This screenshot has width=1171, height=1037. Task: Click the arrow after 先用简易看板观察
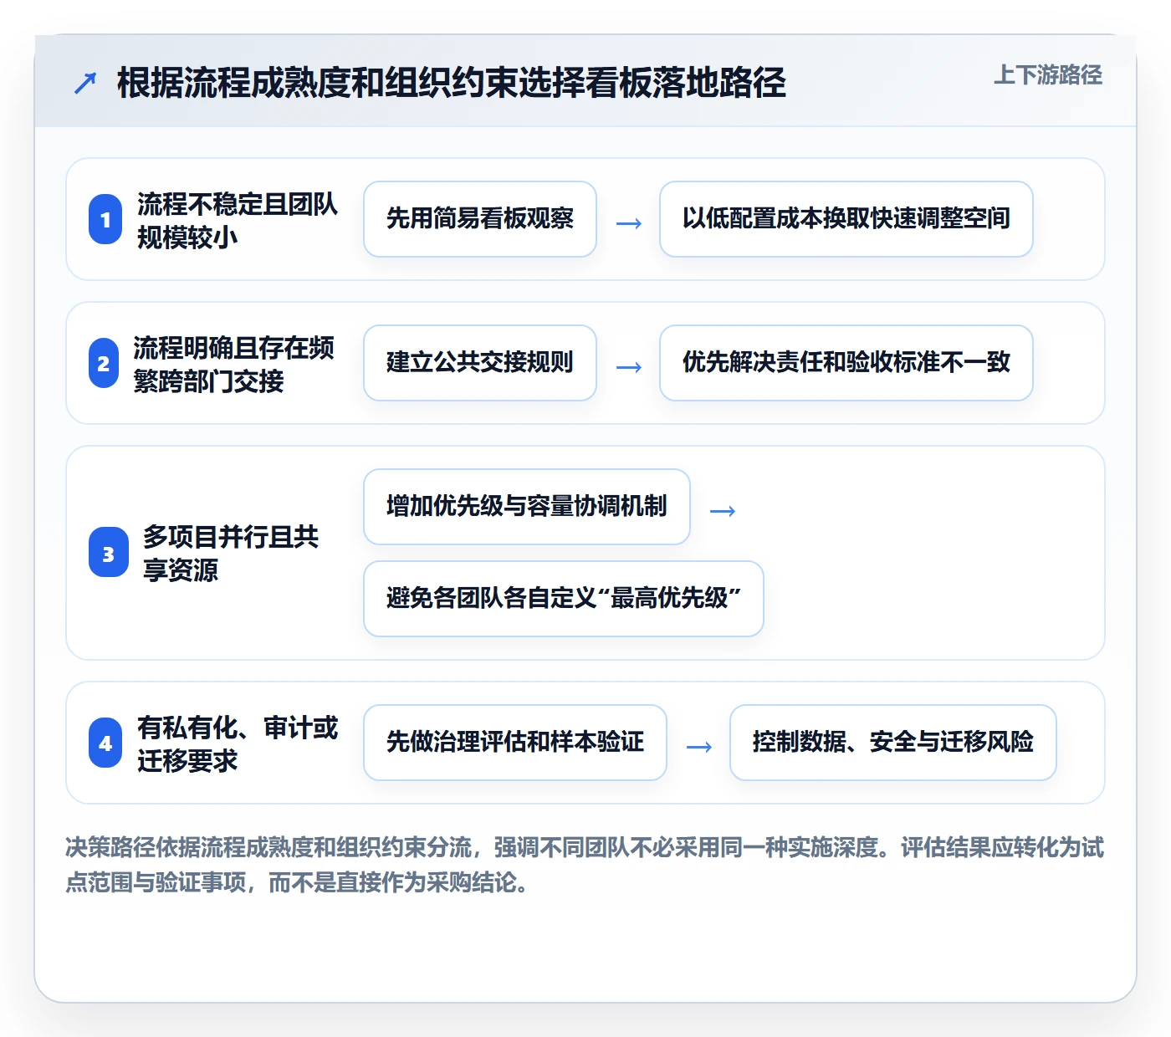[629, 223]
